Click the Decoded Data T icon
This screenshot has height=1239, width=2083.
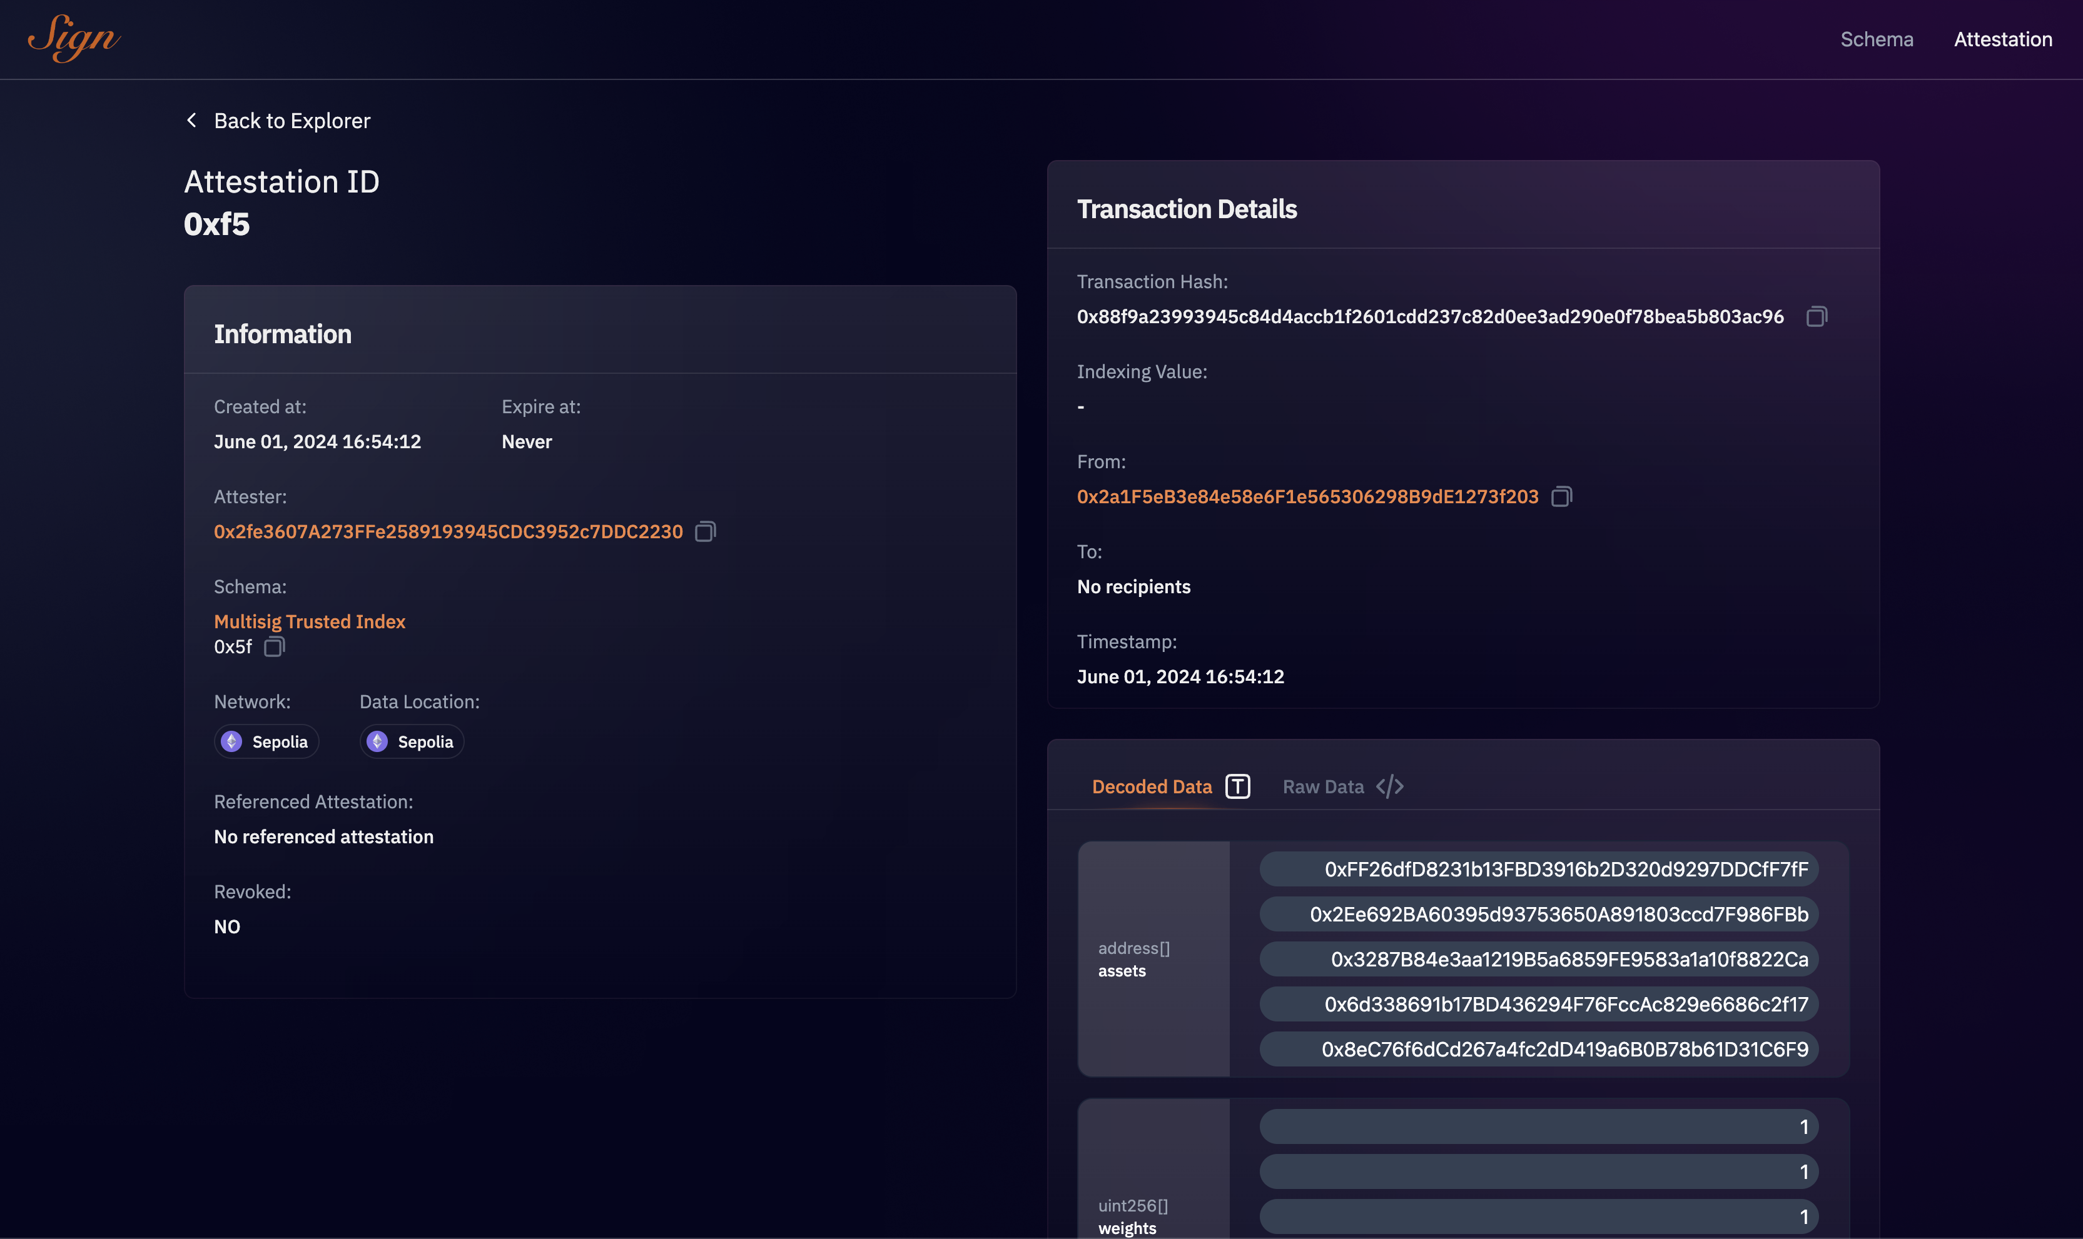tap(1238, 786)
